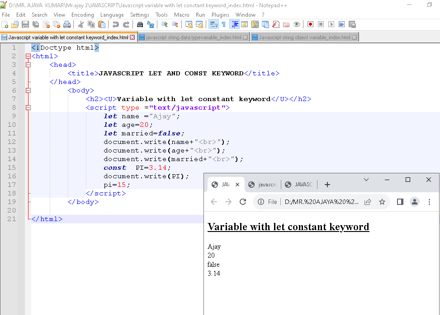Close javascript string data typevariable_index.html tab
The height and width of the screenshot is (315, 440).
246,37
